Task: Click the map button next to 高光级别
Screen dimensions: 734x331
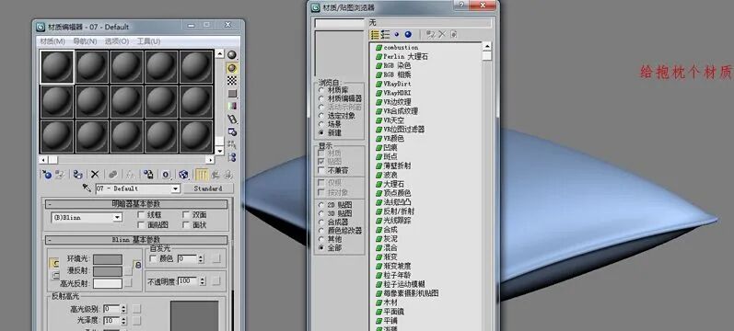Action: [x=136, y=309]
